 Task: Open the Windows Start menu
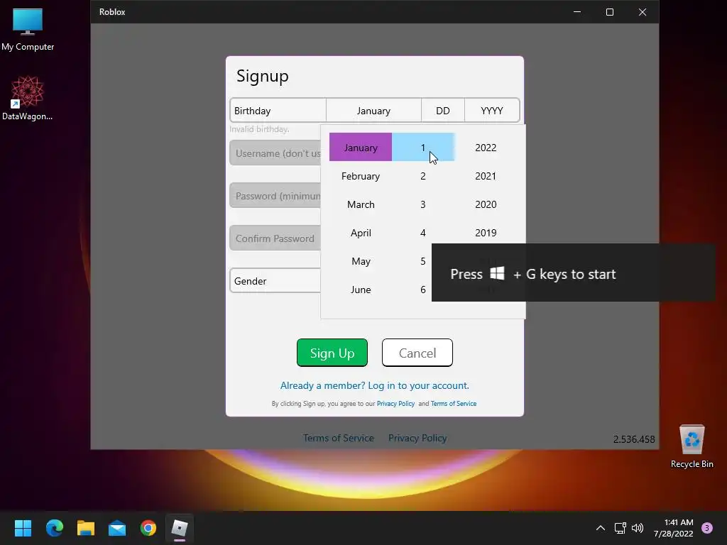(23, 528)
